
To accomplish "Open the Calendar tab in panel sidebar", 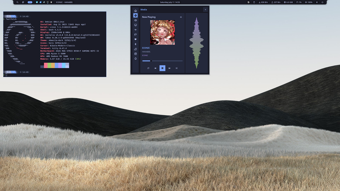I will coord(135,54).
